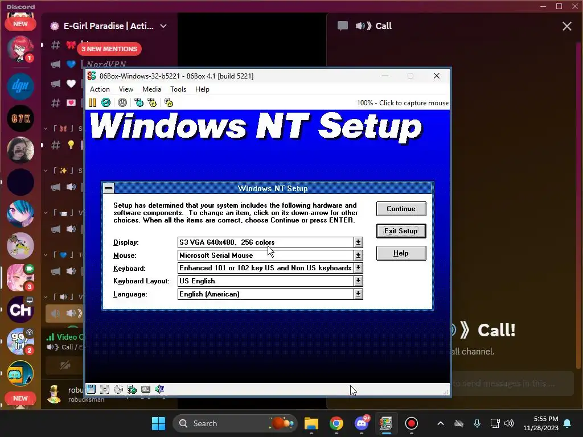Viewport: 583px width, 437px height.
Task: Click the network adapter status bar icon
Action: tap(132, 389)
